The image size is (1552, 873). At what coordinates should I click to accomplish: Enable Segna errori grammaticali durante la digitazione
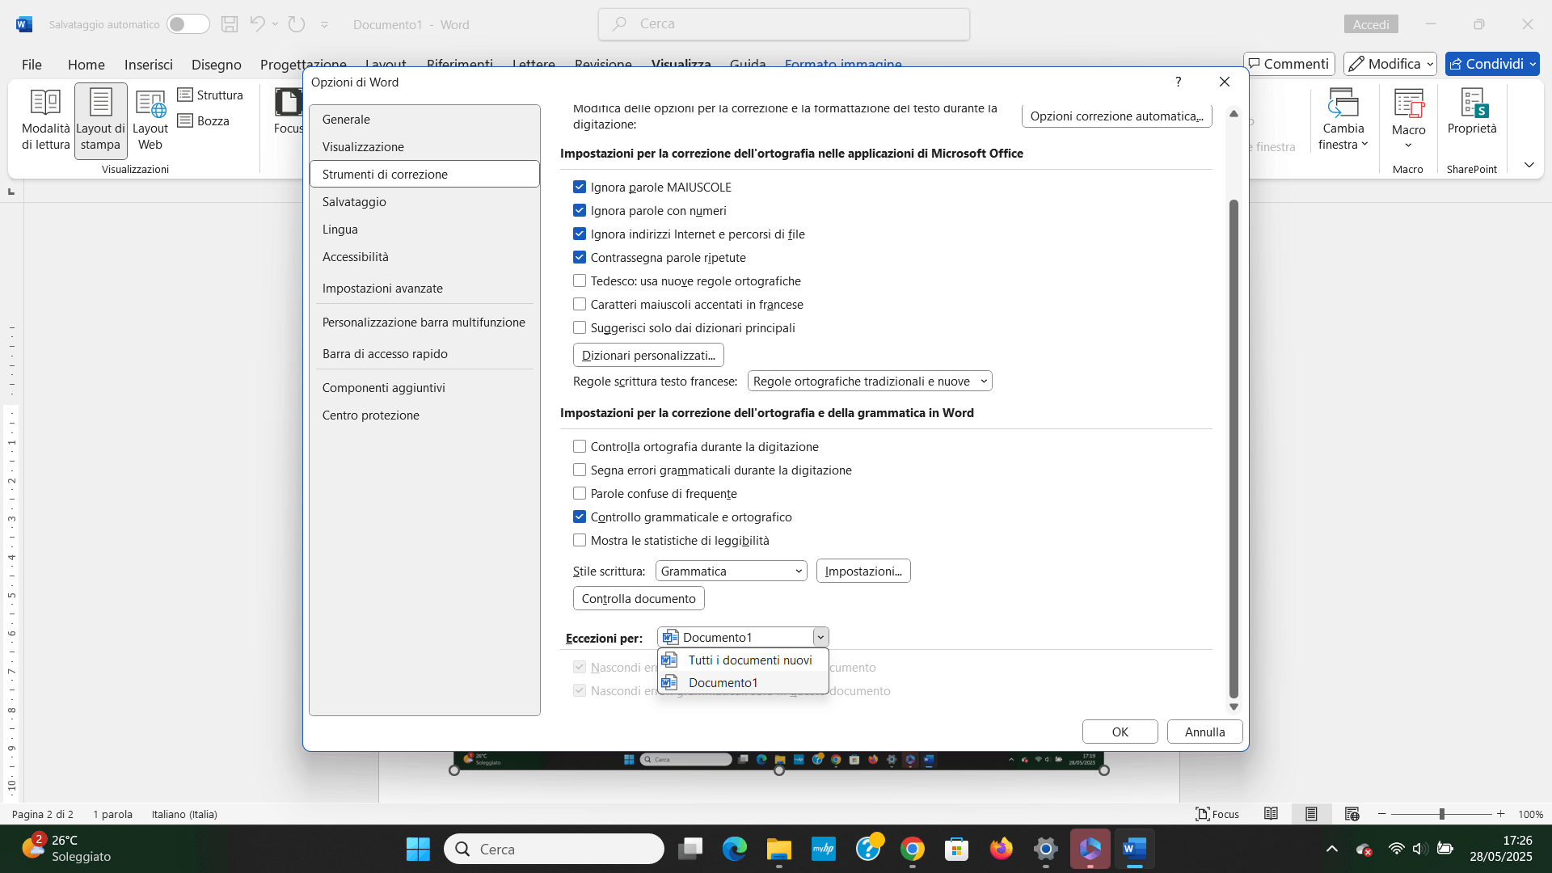point(580,470)
